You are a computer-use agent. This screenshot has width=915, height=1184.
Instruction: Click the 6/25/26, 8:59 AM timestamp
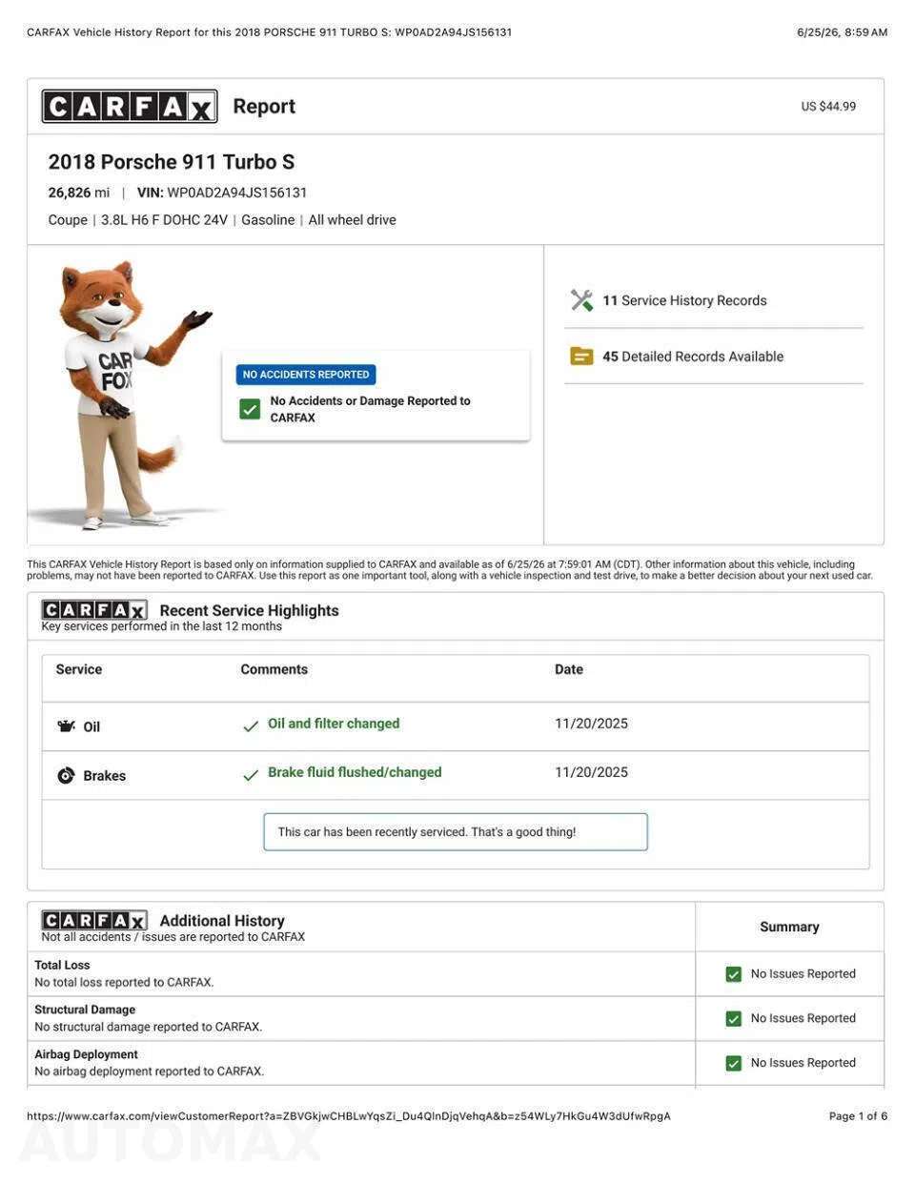842,32
